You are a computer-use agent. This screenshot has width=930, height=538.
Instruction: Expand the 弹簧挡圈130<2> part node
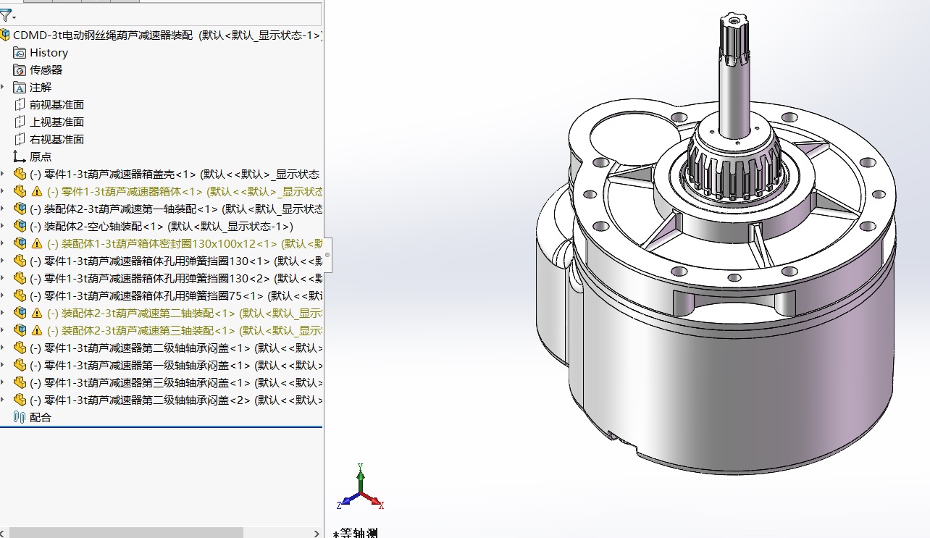(3, 278)
